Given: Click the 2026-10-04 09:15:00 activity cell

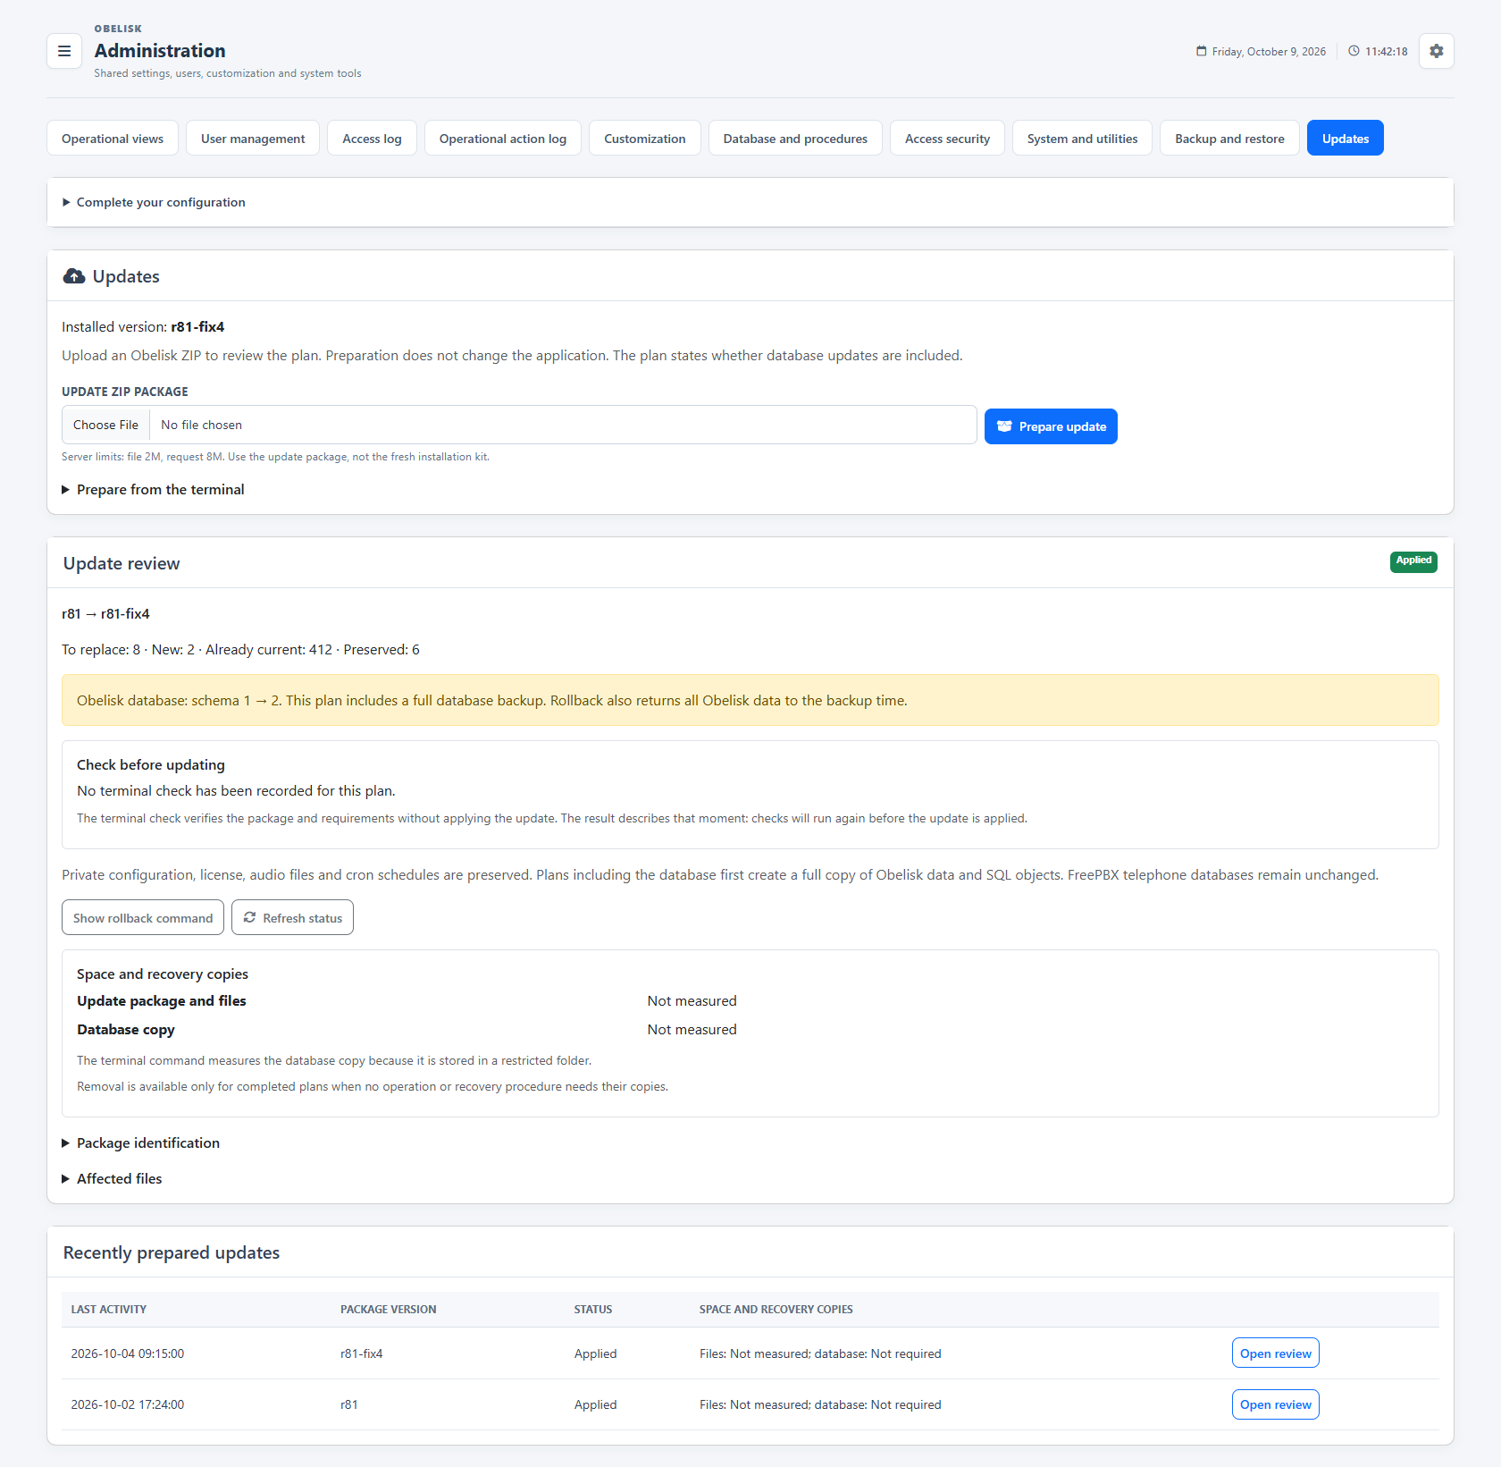Looking at the screenshot, I should pos(128,1353).
